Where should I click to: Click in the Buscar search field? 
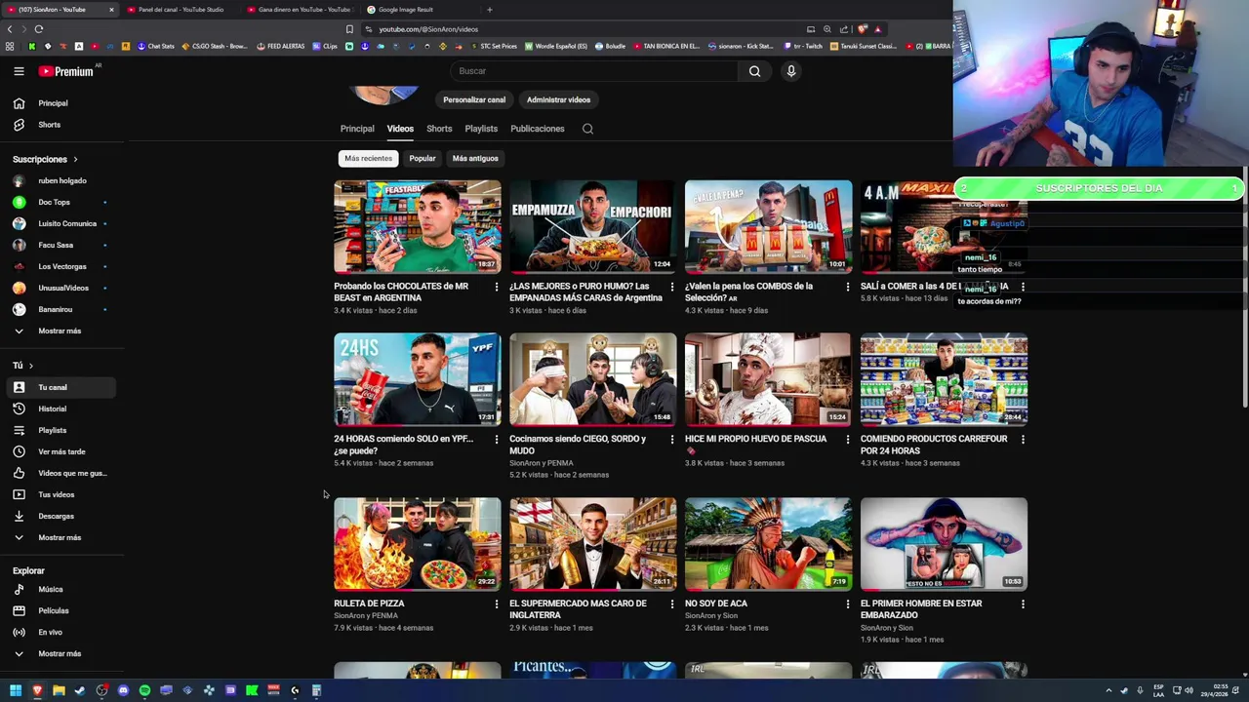(593, 71)
